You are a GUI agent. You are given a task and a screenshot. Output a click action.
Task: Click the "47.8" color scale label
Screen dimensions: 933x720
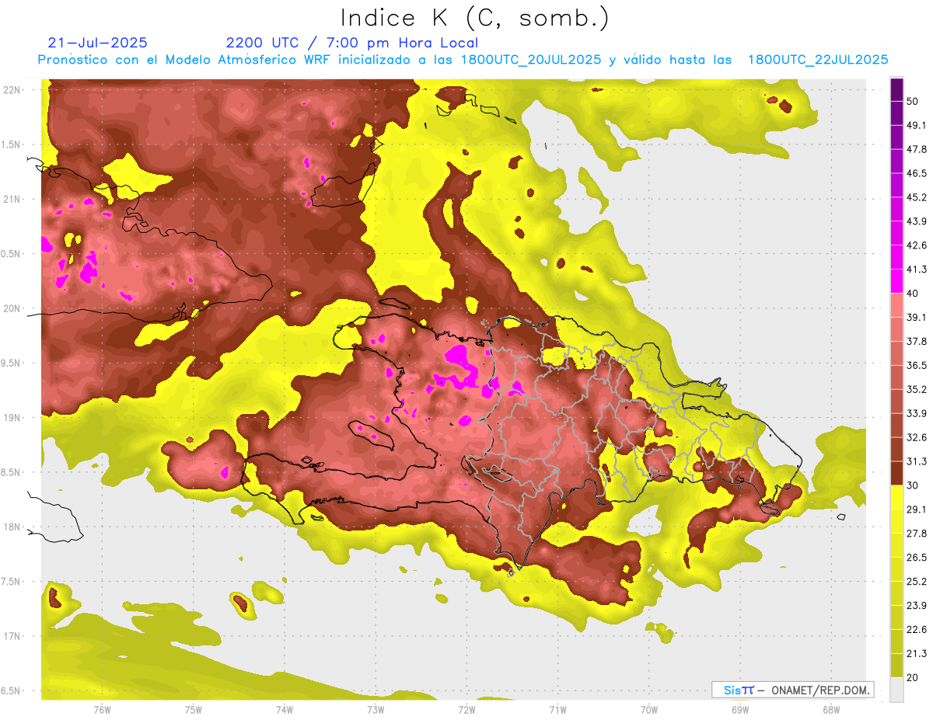coord(917,149)
